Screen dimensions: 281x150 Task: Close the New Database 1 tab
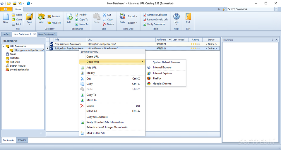(x=35, y=34)
